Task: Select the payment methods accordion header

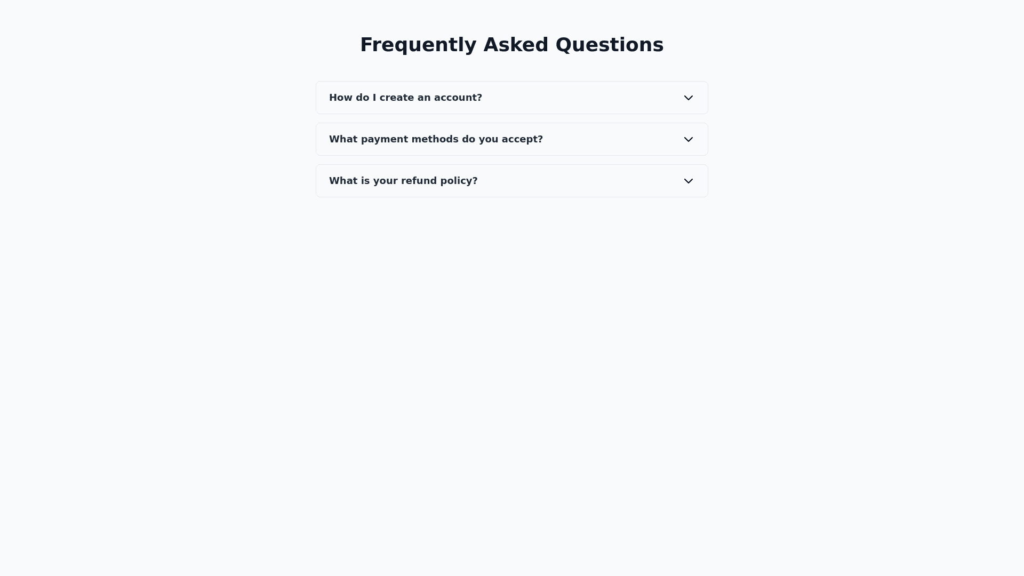Action: click(511, 139)
